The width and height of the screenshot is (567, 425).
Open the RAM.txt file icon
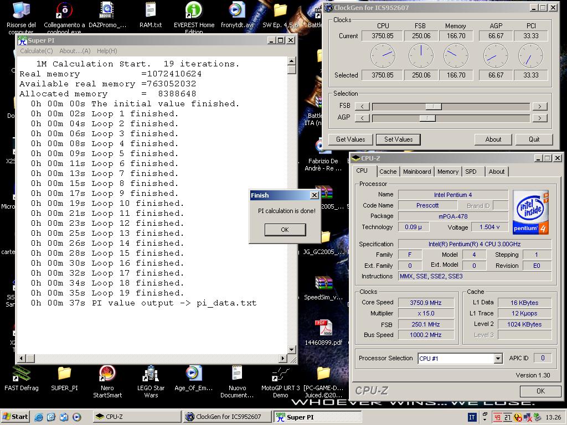(x=151, y=11)
